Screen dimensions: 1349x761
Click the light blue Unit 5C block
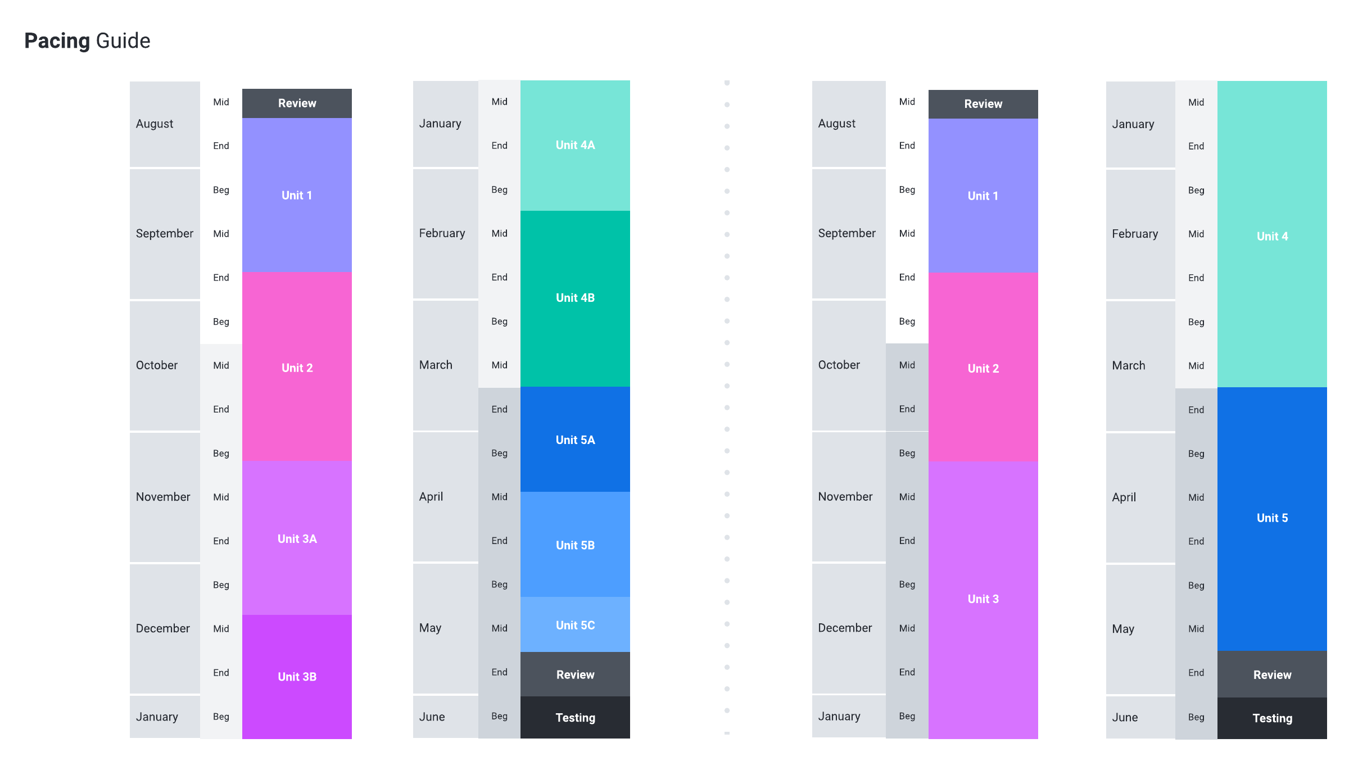pos(575,625)
